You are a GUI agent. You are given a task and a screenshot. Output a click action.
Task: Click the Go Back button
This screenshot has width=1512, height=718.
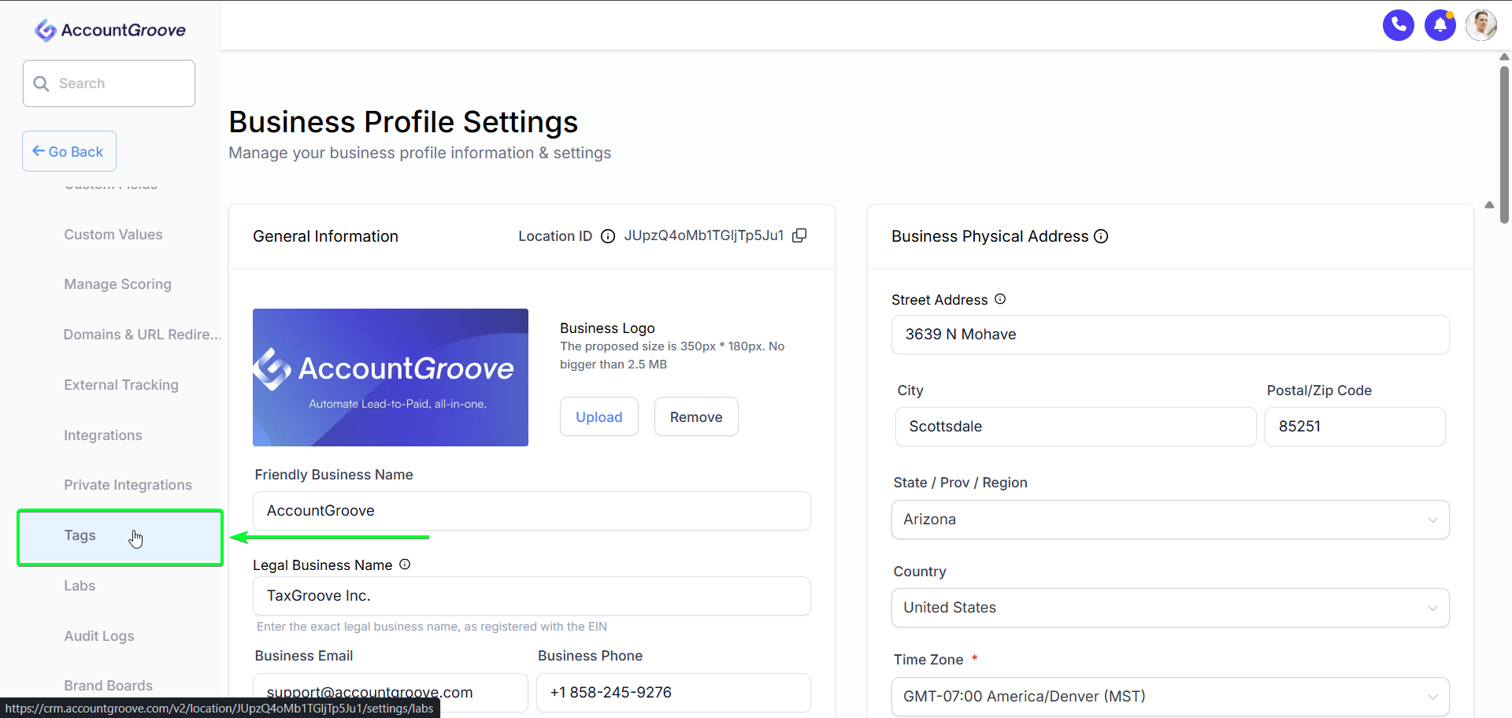click(x=69, y=151)
